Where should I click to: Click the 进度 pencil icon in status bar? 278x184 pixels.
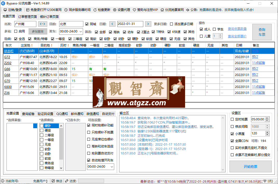pos(67,181)
